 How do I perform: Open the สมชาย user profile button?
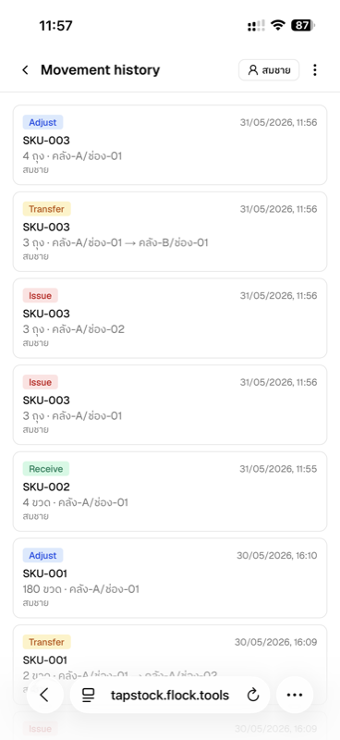pos(269,70)
